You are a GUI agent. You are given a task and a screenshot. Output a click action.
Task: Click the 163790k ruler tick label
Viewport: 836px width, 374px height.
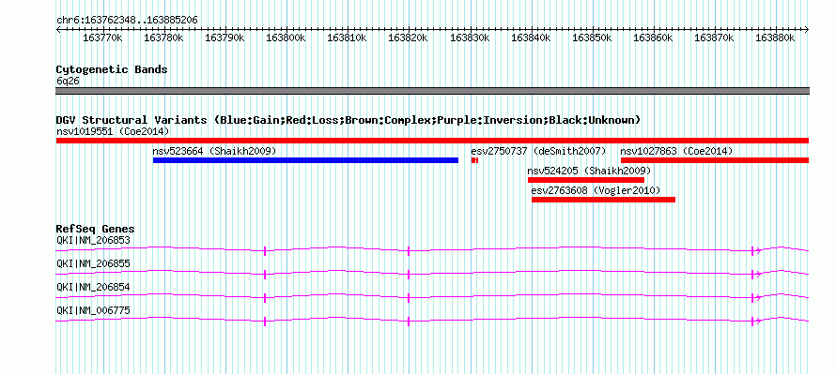coord(225,37)
